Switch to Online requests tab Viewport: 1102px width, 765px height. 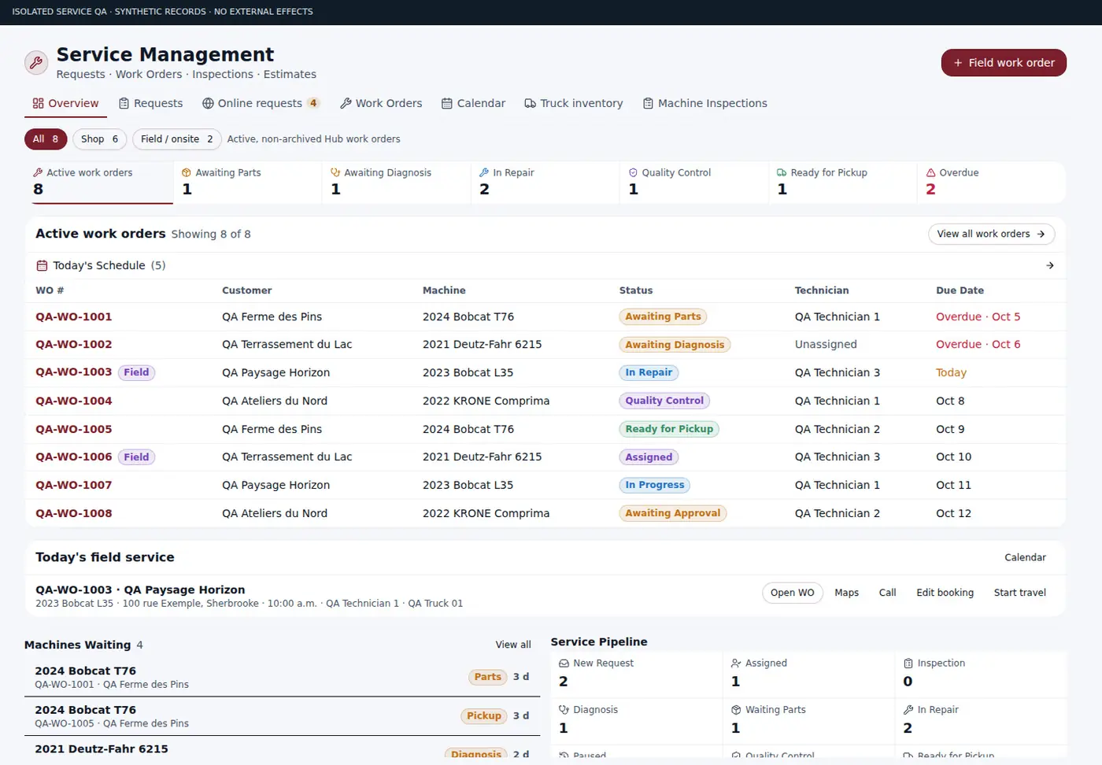tap(261, 103)
